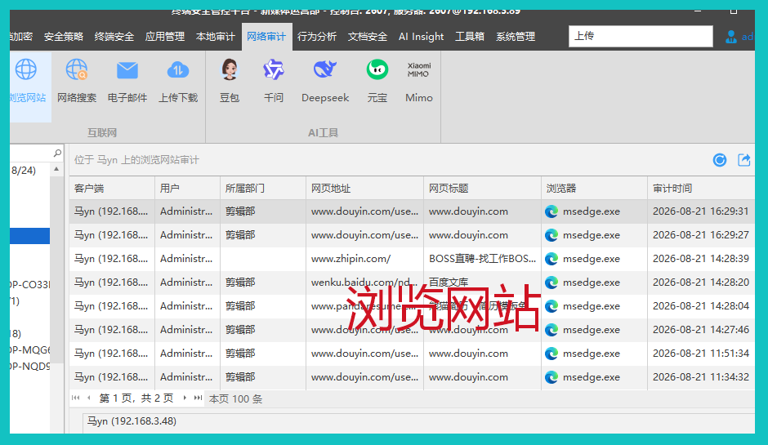Open the 工具箱 menu tab
The image size is (768, 445).
pos(470,37)
